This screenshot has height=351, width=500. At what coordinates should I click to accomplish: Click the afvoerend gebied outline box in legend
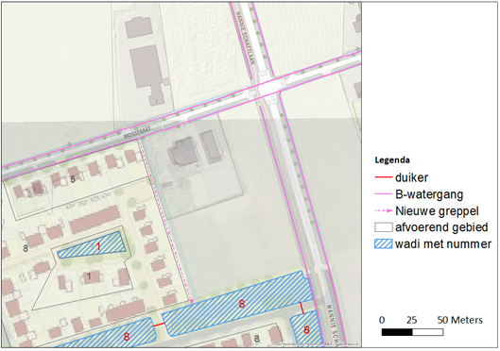(x=384, y=227)
